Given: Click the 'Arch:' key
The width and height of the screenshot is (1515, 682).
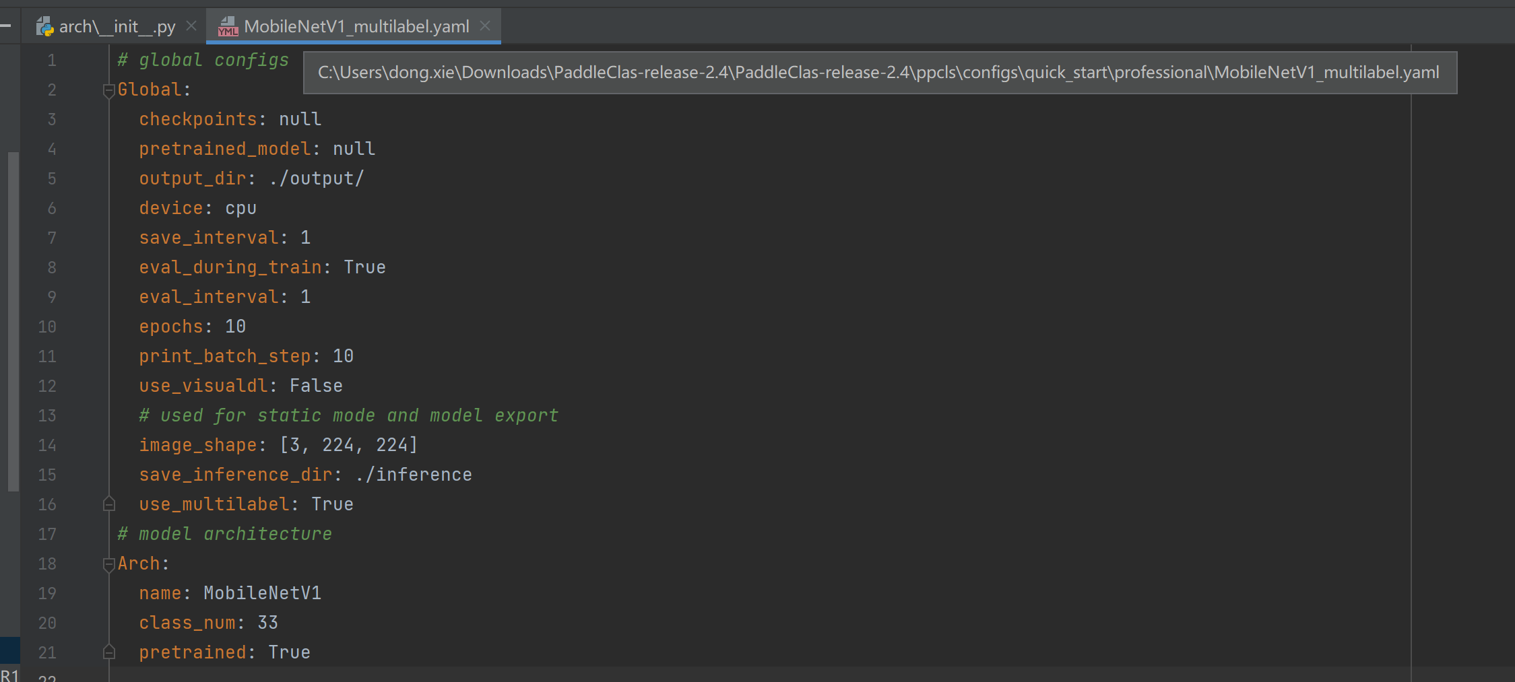Looking at the screenshot, I should (x=143, y=564).
